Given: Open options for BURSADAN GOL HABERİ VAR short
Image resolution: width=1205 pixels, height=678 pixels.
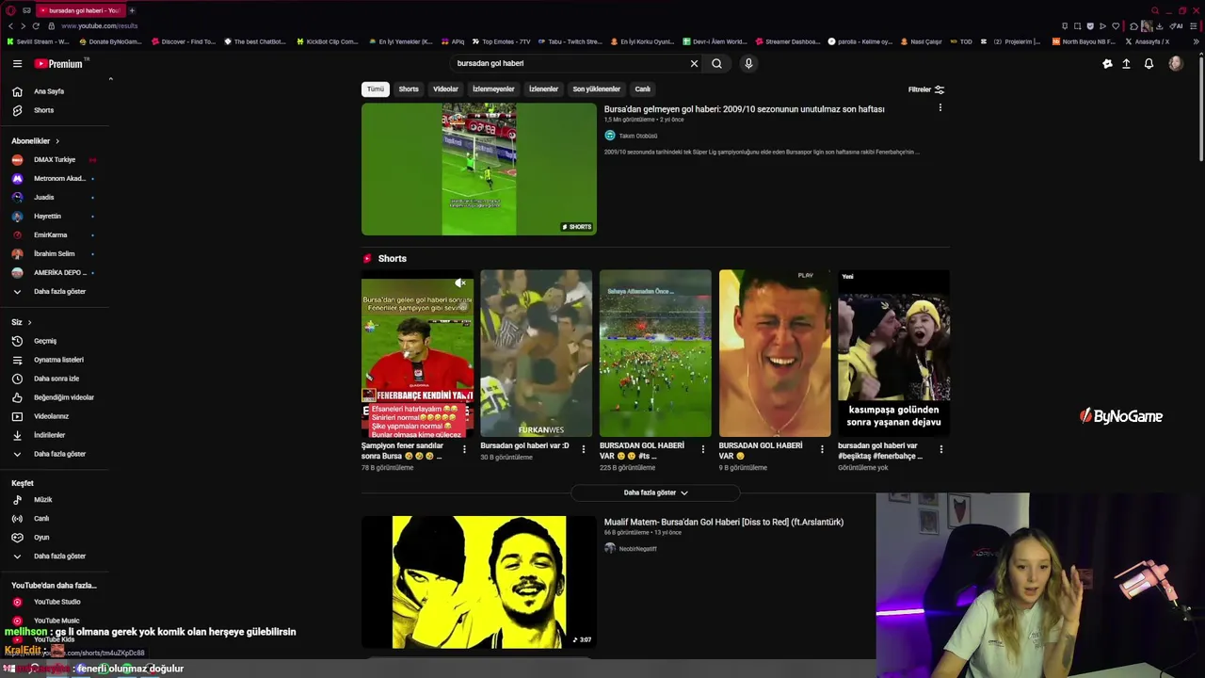Looking at the screenshot, I should point(822,449).
